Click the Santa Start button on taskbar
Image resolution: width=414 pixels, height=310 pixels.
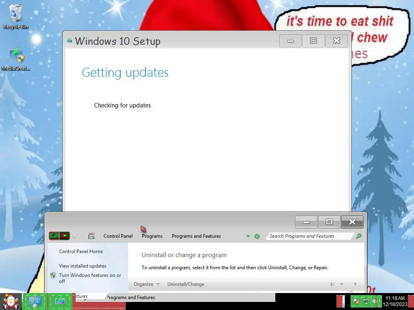pyautogui.click(x=11, y=302)
